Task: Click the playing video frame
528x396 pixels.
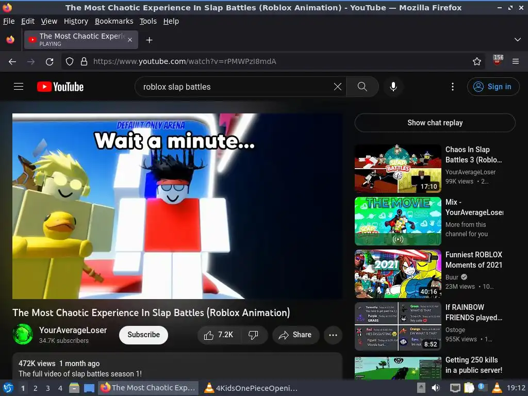Action: point(177,206)
